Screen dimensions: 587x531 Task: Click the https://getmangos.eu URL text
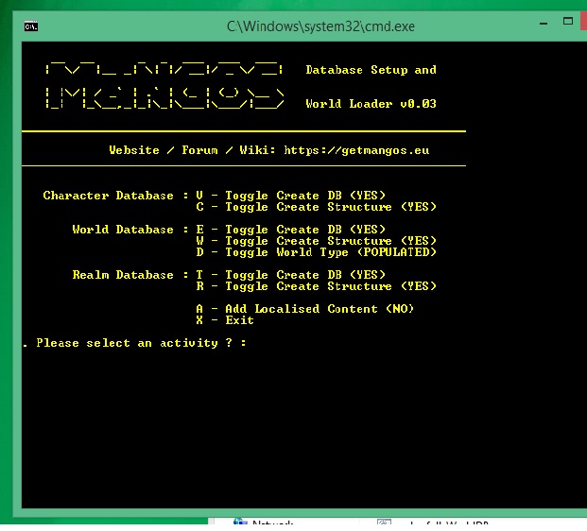[x=356, y=150]
